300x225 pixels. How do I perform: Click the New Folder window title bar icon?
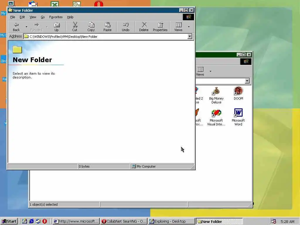(x=10, y=10)
